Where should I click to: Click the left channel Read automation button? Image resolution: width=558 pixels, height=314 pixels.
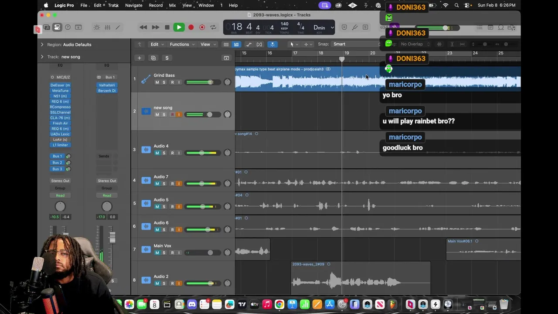[x=60, y=195]
